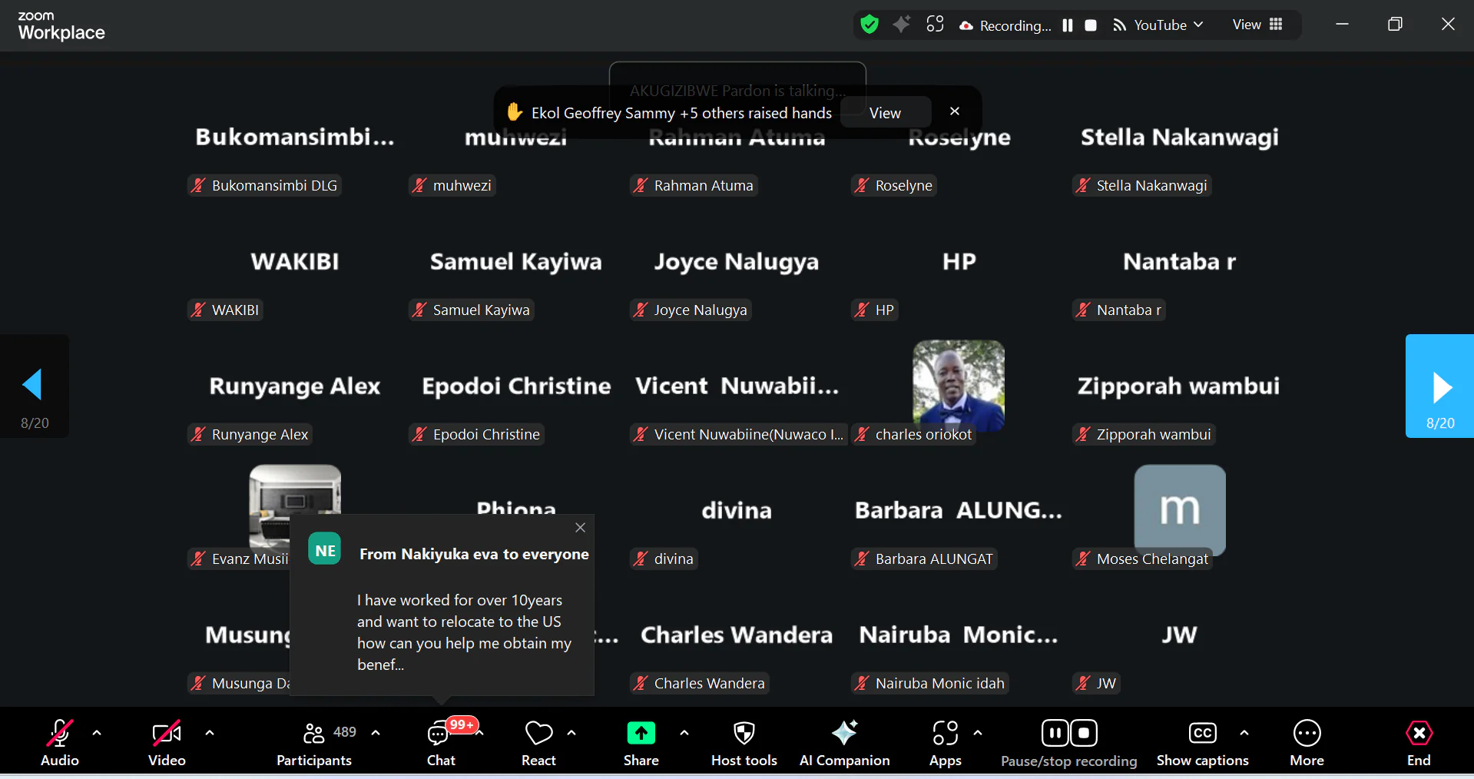The height and width of the screenshot is (779, 1474).
Task: Open the Chat panel
Action: tap(440, 742)
